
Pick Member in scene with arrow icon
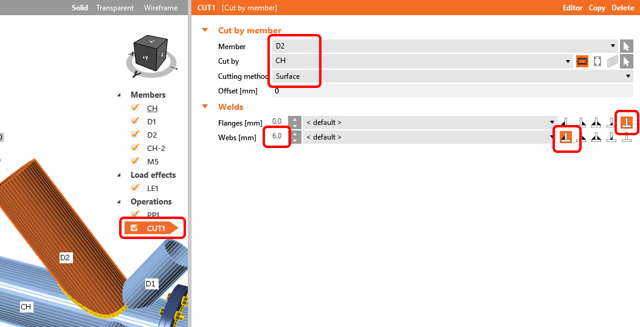(x=626, y=46)
